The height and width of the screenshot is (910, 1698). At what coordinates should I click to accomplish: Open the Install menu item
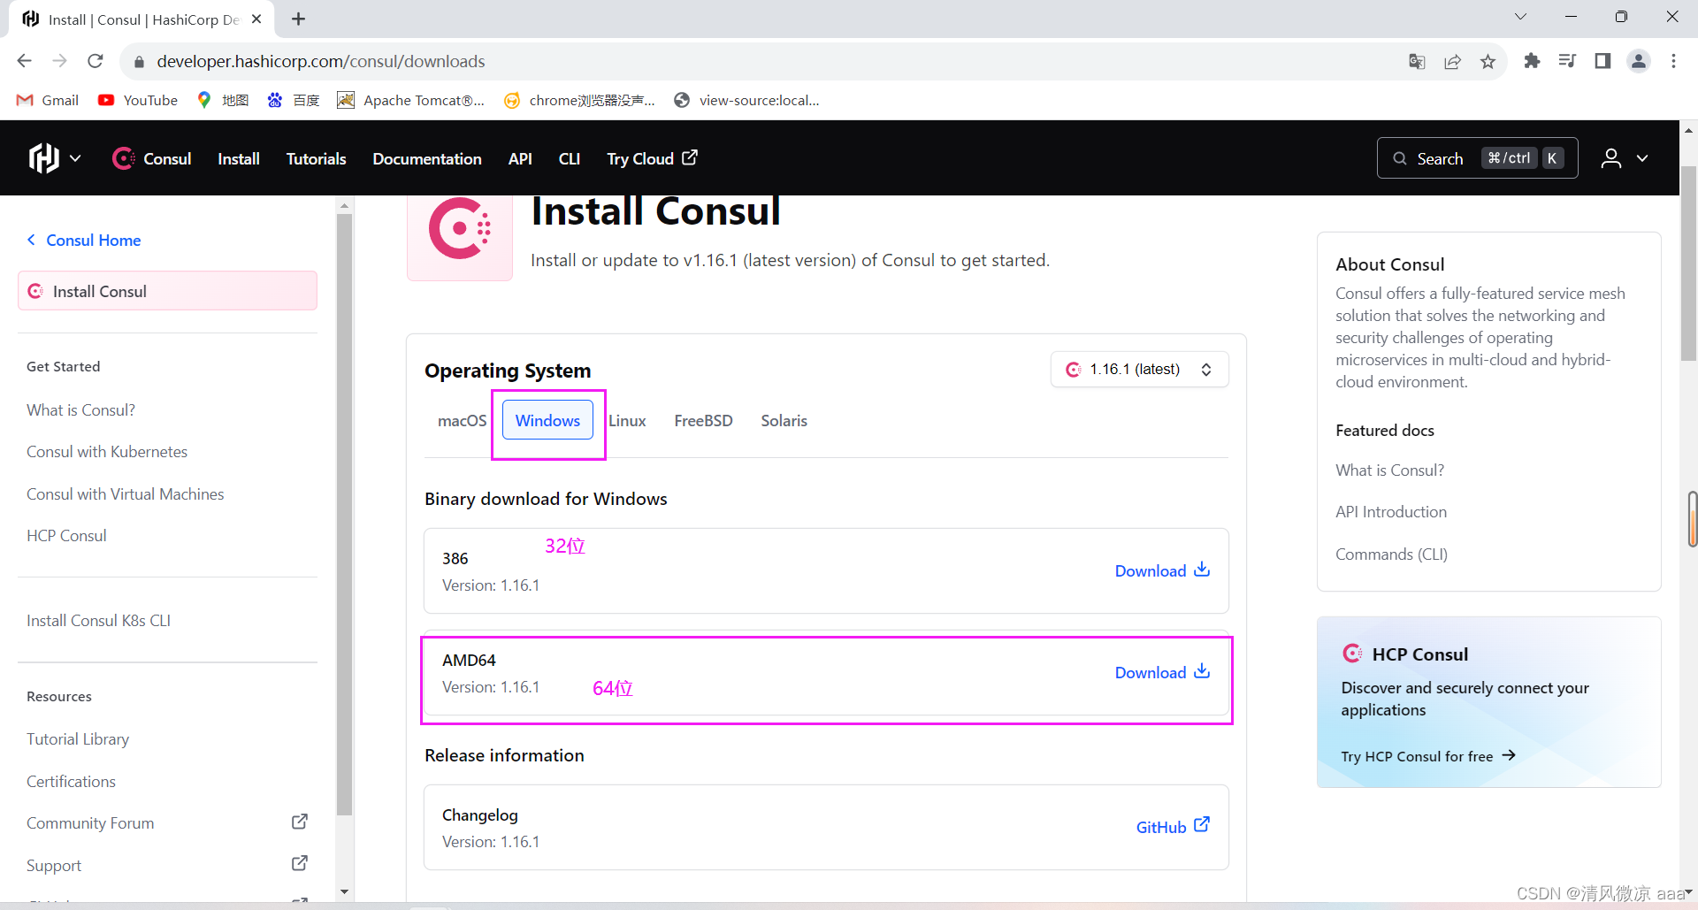[239, 158]
